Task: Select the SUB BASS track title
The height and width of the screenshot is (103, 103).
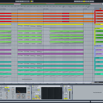Action: pos(98,74)
